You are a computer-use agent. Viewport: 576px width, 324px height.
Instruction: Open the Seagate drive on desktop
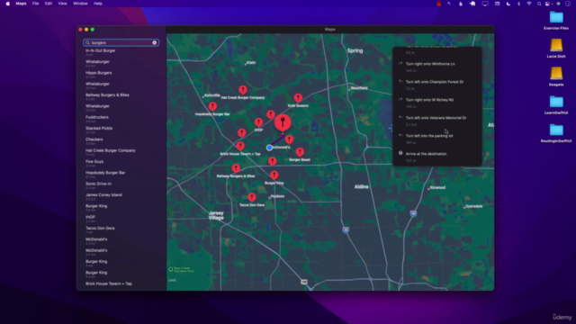coord(556,76)
